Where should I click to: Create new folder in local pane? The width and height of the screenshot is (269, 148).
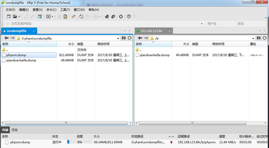pos(124,38)
